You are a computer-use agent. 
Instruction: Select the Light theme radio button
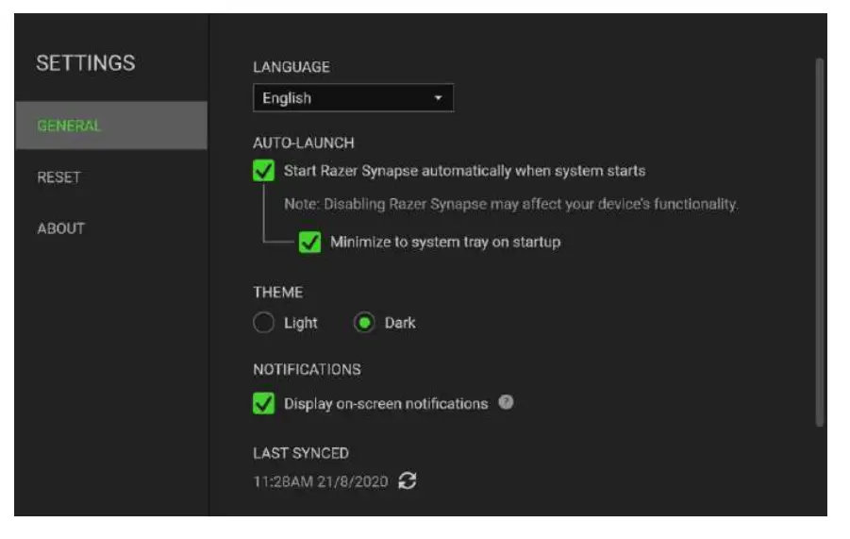tap(263, 323)
